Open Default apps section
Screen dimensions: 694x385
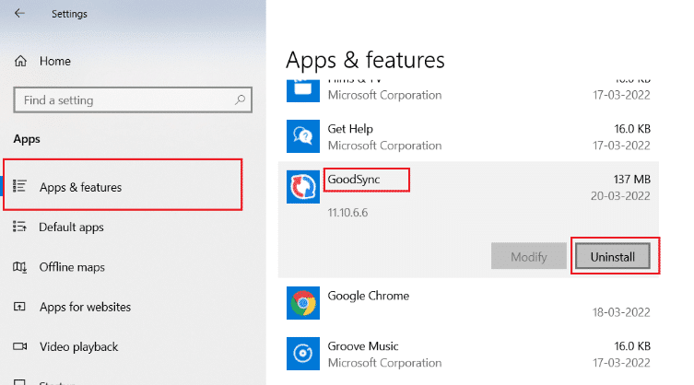[71, 227]
